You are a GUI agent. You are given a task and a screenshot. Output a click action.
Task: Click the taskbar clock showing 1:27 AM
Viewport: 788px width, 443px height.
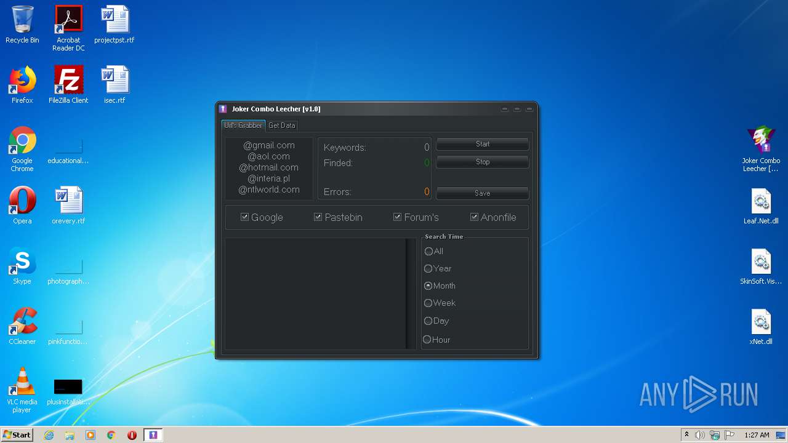[757, 435]
